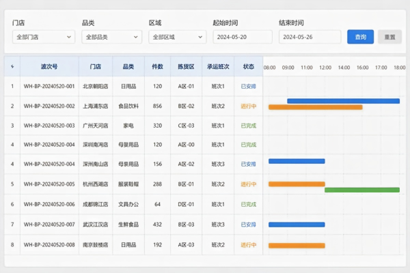Viewport: 410px width, 273px height.
Task: Click green Gantt bar in 杭州西湖店 row
Action: (362, 190)
